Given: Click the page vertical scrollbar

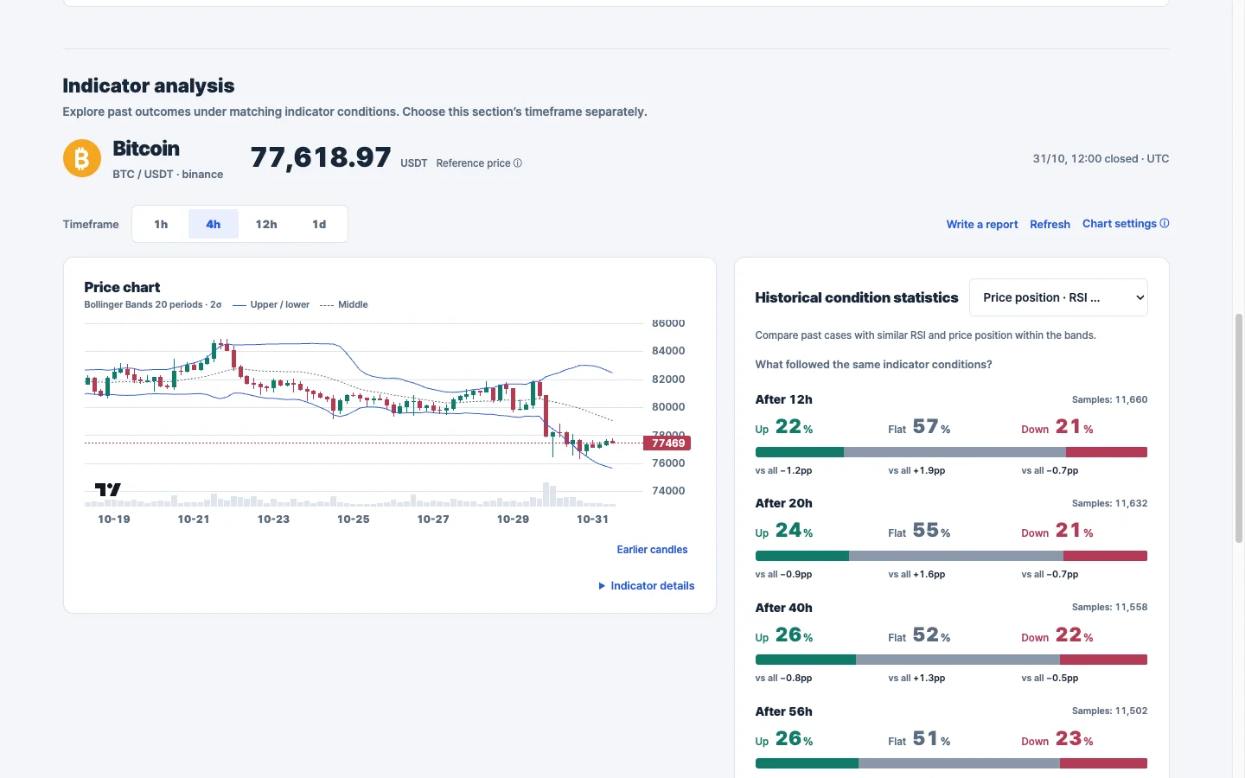Looking at the screenshot, I should click(x=1239, y=428).
